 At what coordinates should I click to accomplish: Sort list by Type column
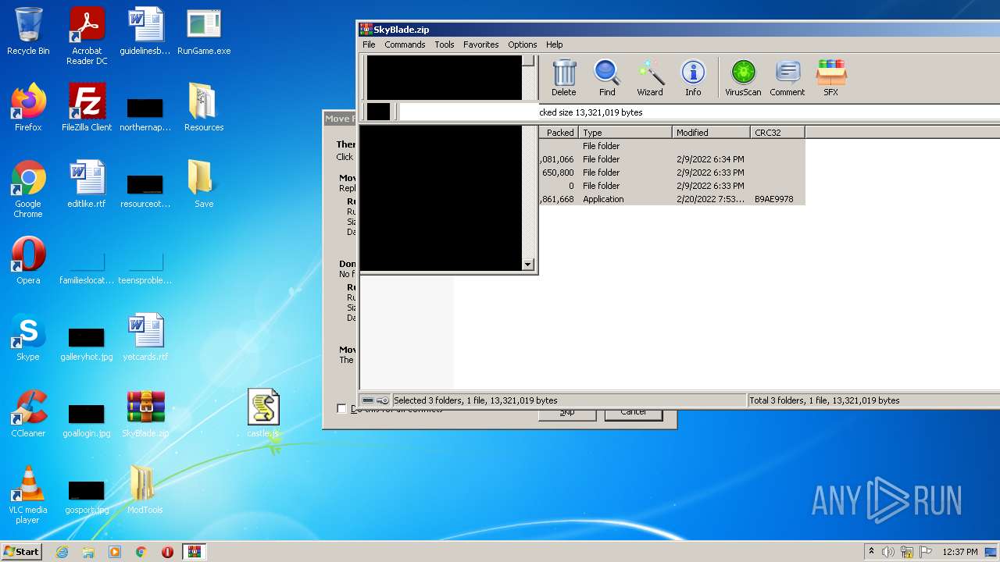(625, 133)
